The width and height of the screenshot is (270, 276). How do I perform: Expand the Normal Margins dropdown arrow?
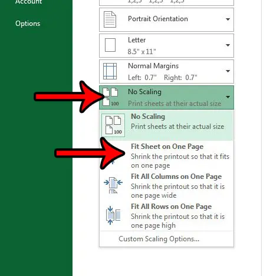[x=228, y=71]
